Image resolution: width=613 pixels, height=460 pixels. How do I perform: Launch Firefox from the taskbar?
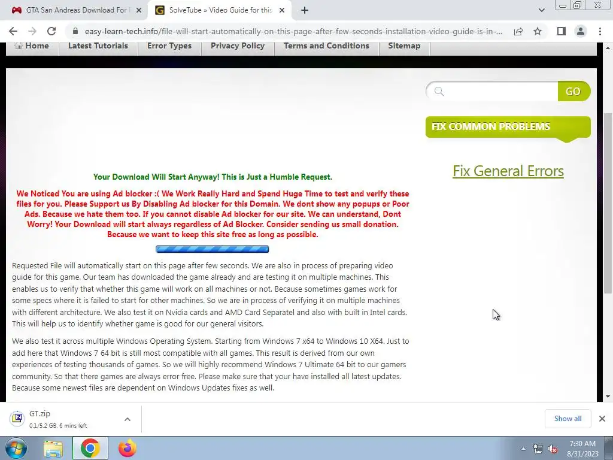pos(128,449)
